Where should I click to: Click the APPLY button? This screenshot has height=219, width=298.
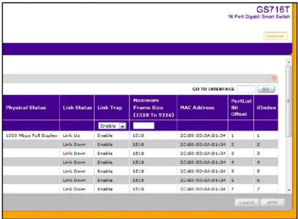point(273,203)
